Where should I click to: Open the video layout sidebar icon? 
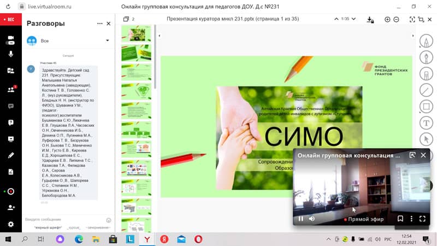10,71
